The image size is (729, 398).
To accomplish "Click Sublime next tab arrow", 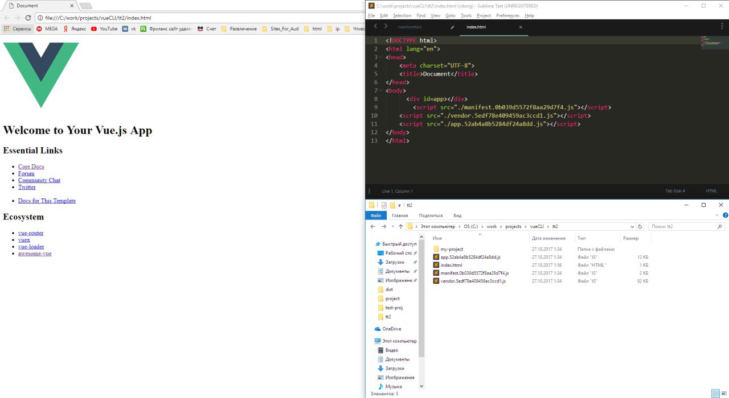I will pyautogui.click(x=386, y=26).
